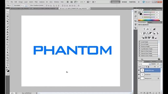Select the Rectangular Marquee tool
The width and height of the screenshot is (168, 94).
tap(8, 14)
